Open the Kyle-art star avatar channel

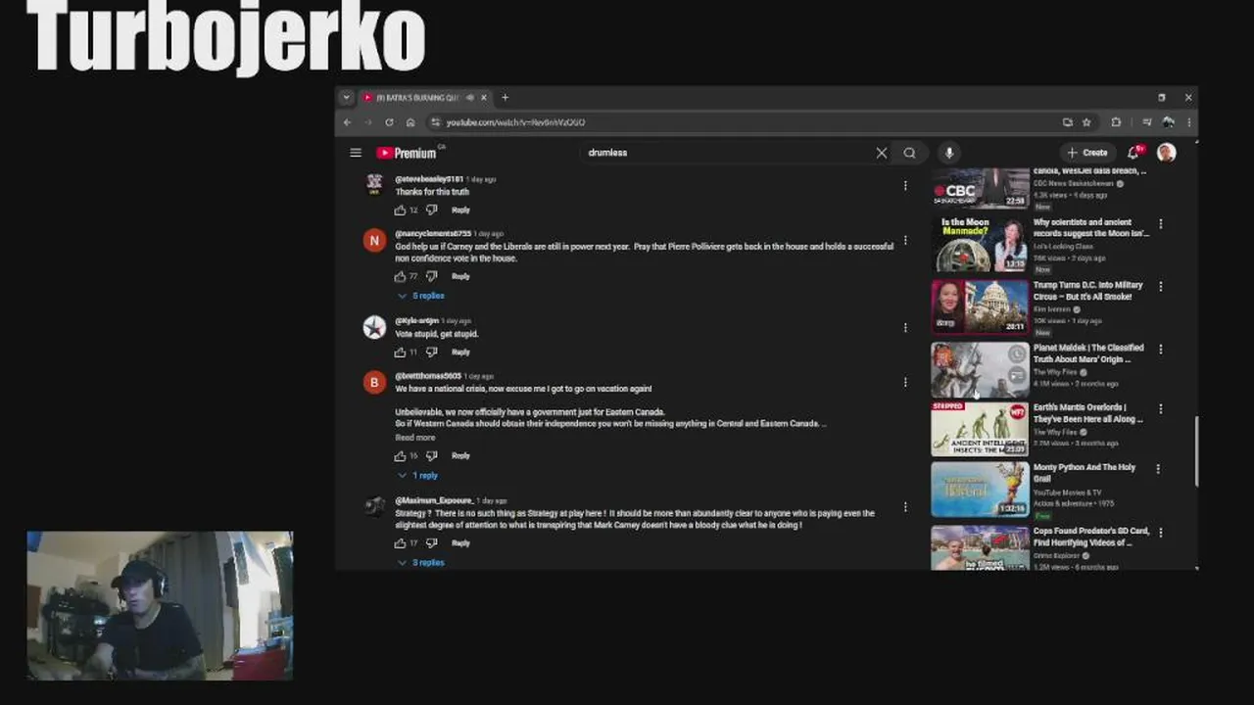(x=374, y=328)
